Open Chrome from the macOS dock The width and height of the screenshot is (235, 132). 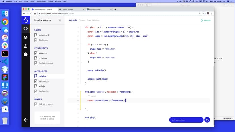[x=5, y=22]
